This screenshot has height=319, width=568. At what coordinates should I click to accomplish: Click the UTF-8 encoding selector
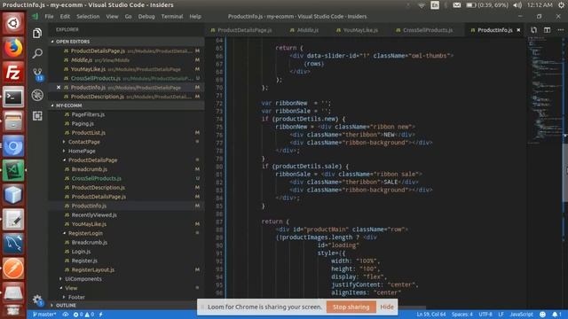[x=485, y=315]
